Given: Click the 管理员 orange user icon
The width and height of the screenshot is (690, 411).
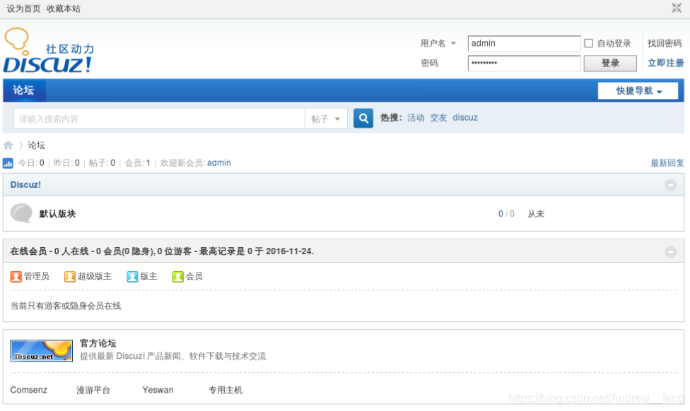Looking at the screenshot, I should [x=16, y=277].
